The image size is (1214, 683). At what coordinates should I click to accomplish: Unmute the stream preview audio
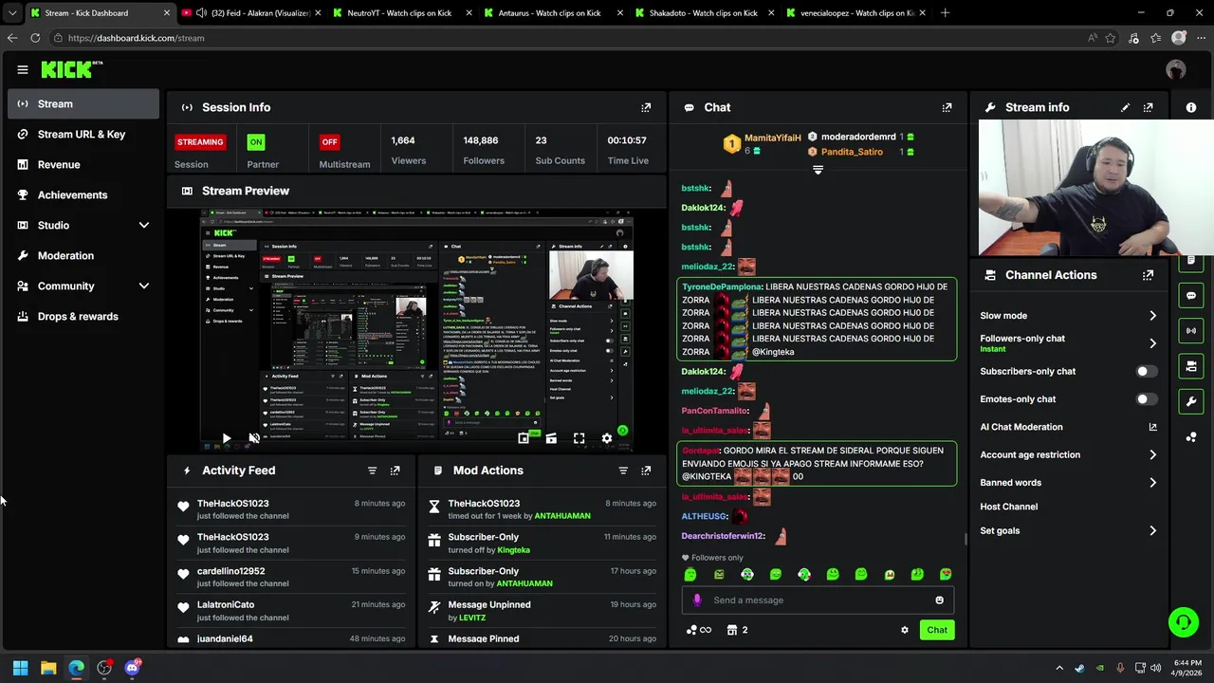(253, 438)
